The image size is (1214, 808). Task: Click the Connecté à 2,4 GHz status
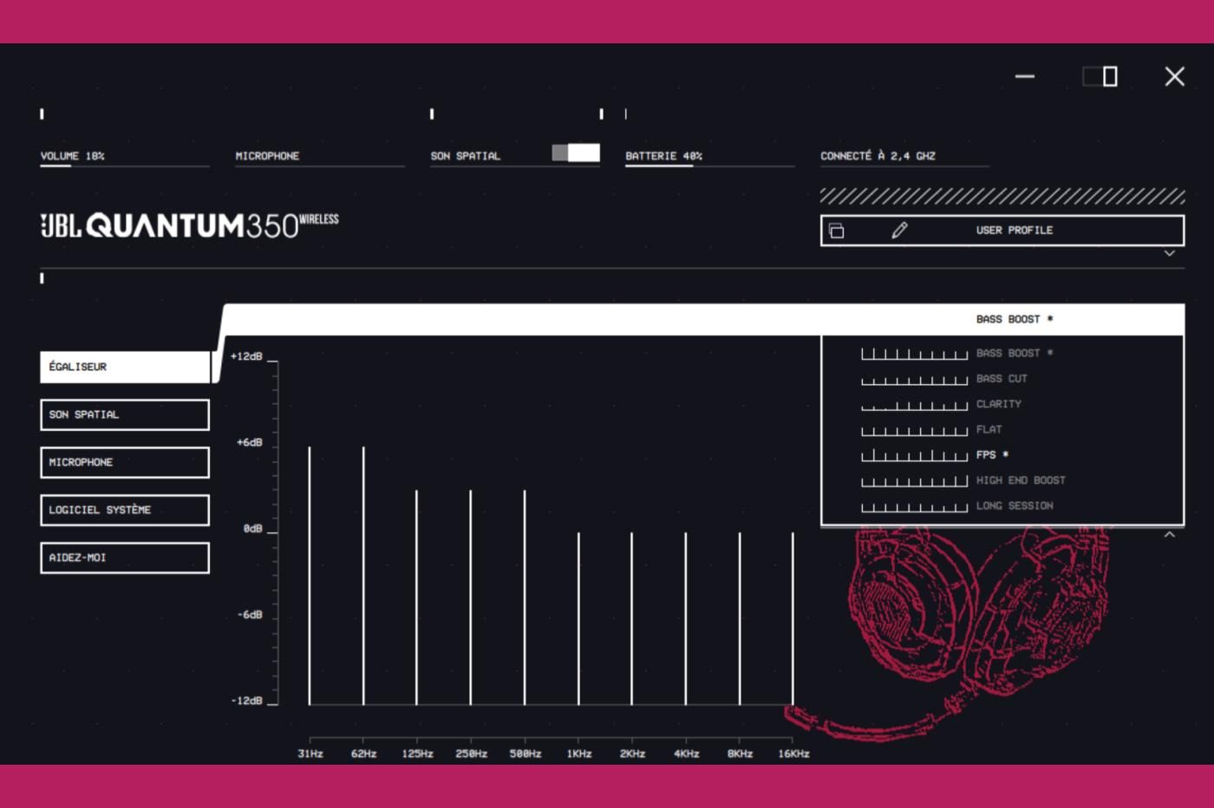point(878,156)
